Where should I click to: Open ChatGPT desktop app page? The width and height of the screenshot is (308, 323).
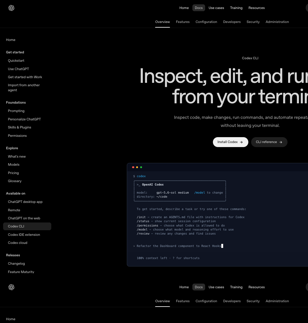25,202
